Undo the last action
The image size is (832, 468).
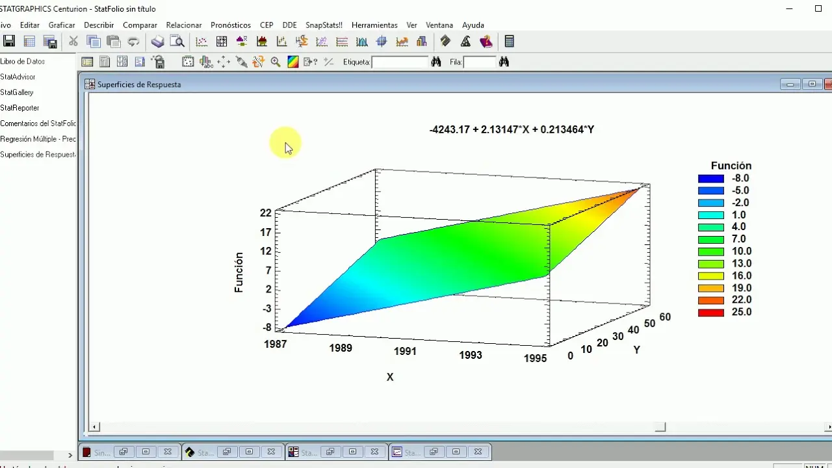pos(134,41)
